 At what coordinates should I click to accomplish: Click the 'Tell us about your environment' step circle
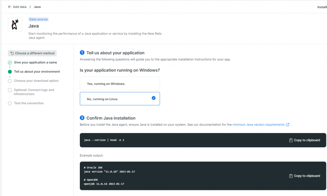[10, 72]
